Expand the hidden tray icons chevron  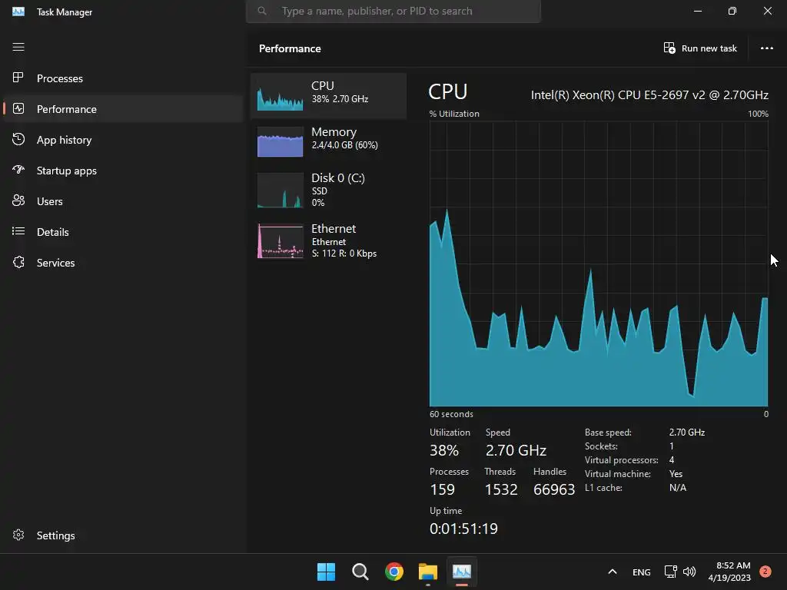click(x=613, y=572)
